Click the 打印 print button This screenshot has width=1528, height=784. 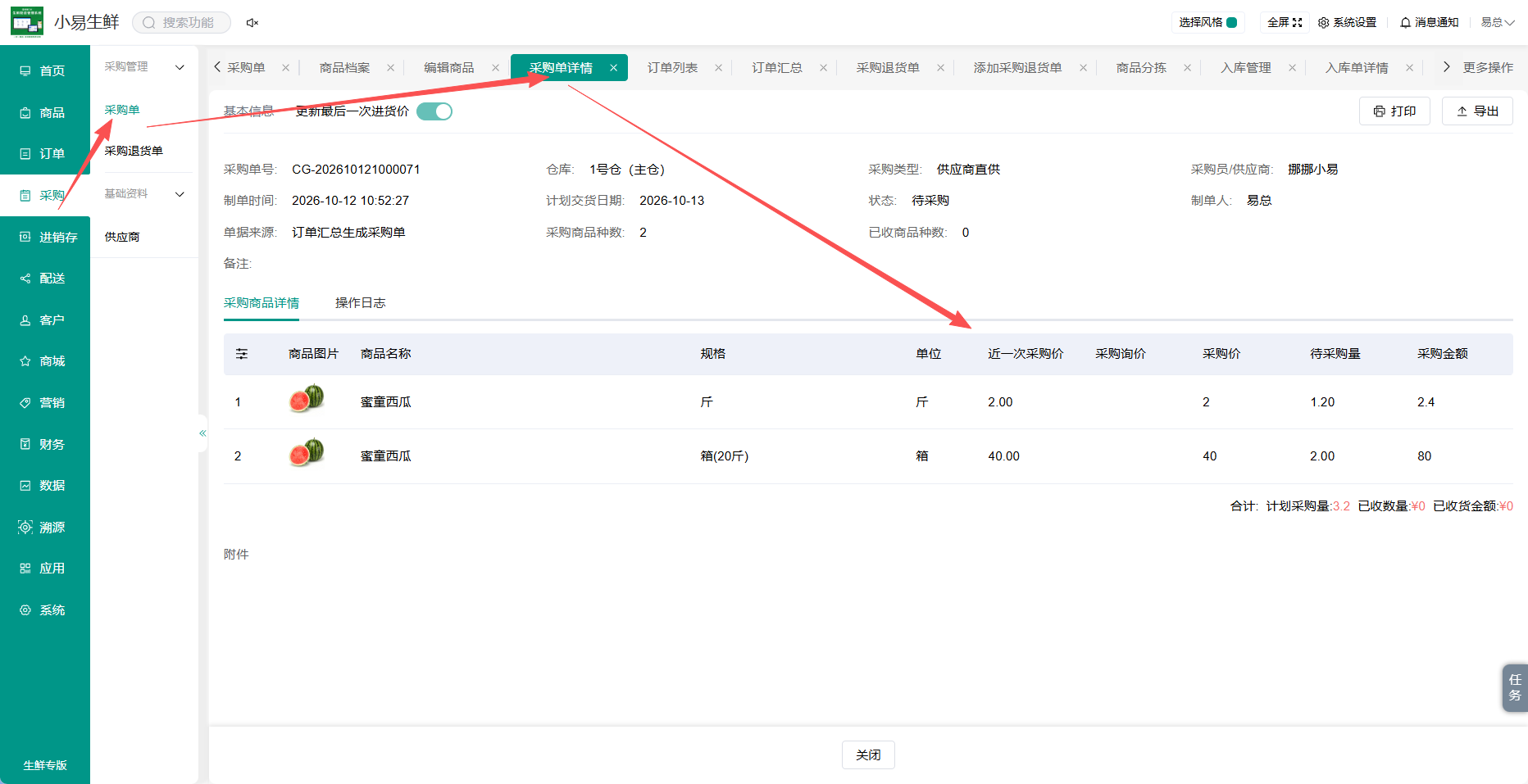1394,111
